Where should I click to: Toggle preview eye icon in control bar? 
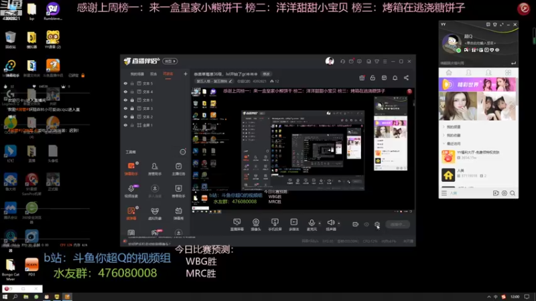click(366, 225)
